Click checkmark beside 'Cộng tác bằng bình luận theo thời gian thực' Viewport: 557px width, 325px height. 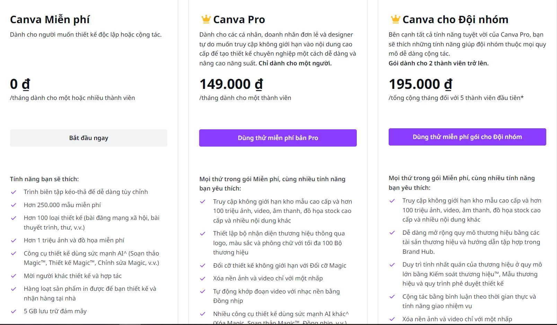[x=392, y=296]
